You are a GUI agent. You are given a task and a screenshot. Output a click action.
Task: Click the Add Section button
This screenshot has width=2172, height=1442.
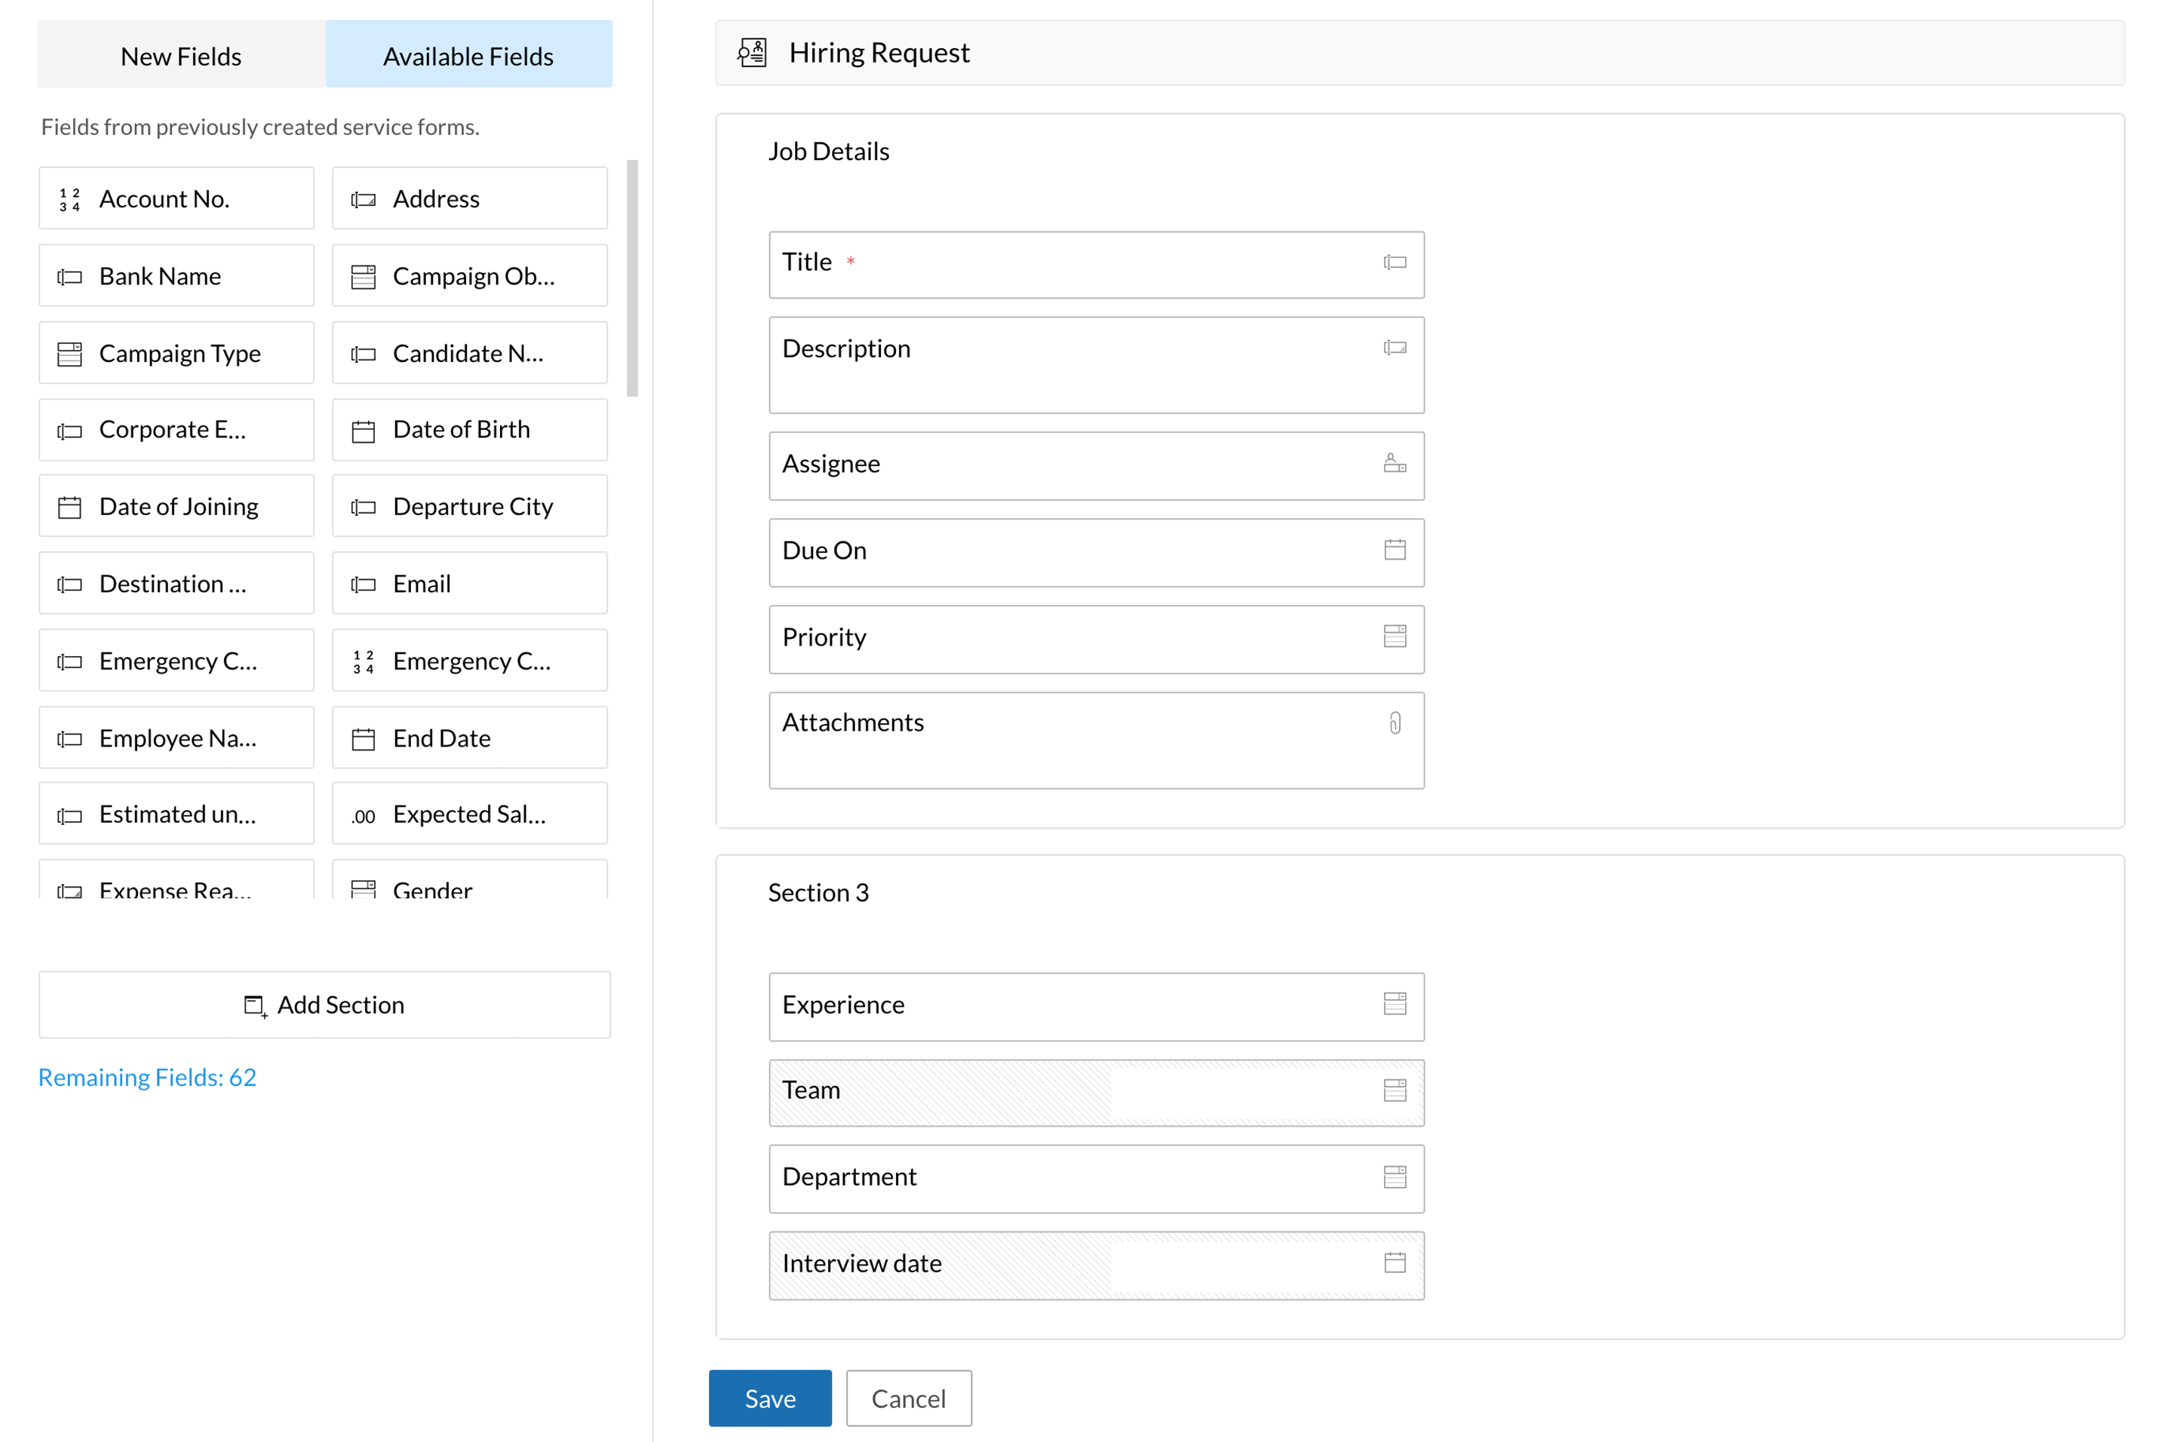coord(324,1005)
